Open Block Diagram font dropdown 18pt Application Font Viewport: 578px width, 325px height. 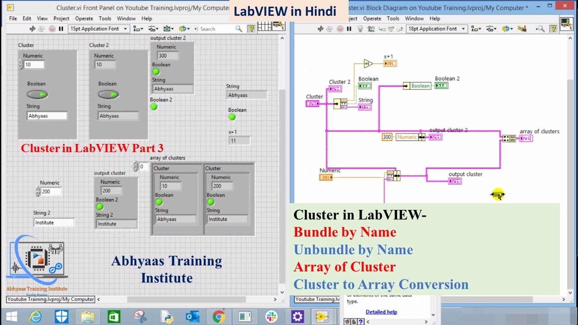(437, 28)
